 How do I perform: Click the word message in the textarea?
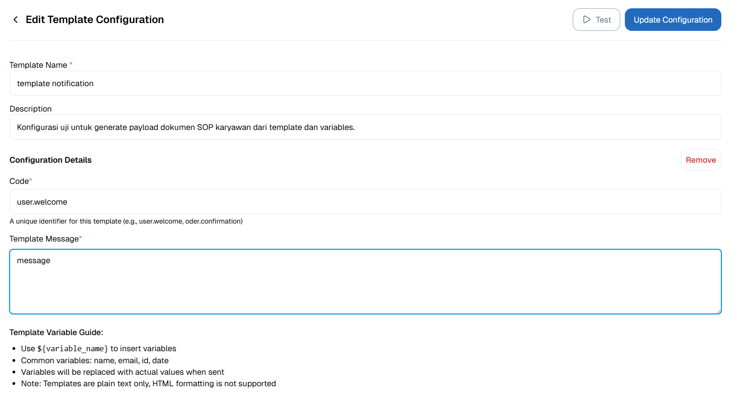coord(33,260)
